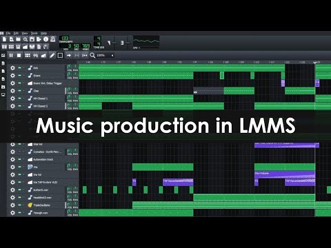
Task: Open the Edit menu
Action: [x=16, y=33]
